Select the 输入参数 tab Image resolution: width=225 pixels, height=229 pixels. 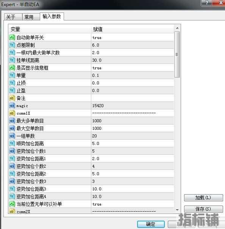click(52, 16)
